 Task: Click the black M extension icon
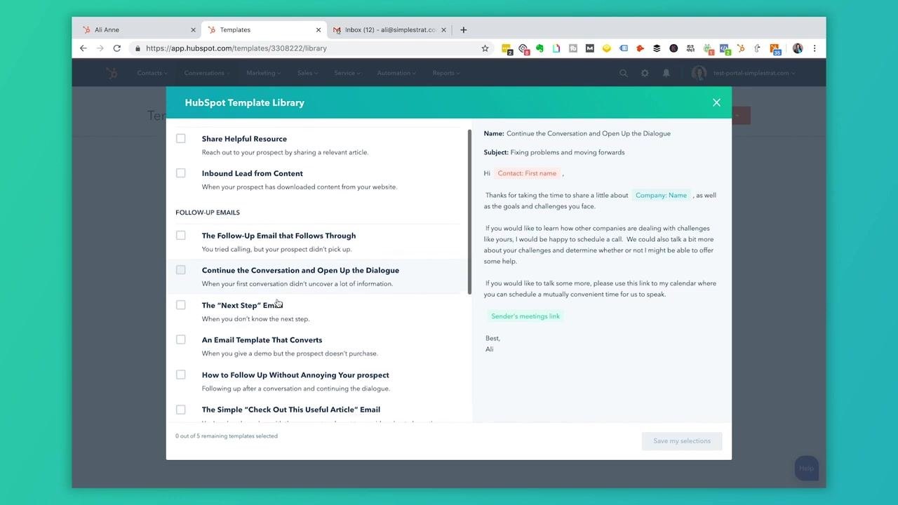pos(589,48)
